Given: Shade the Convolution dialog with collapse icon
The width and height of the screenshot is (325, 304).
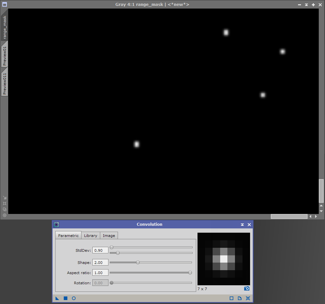Looking at the screenshot, I should 242,225.
